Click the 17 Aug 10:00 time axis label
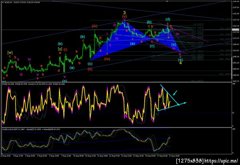The image size is (240, 165). tap(174, 156)
